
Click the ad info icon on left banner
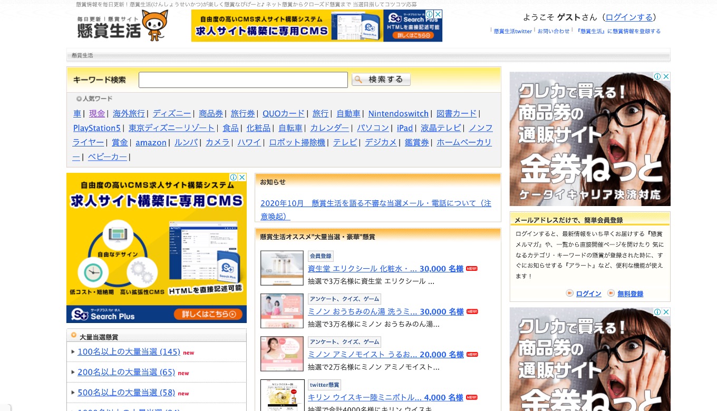click(234, 178)
